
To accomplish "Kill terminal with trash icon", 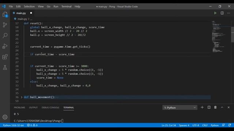I will point(215,107).
